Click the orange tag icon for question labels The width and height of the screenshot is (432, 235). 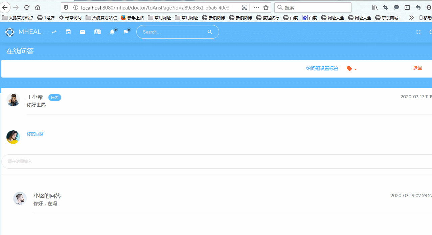349,68
